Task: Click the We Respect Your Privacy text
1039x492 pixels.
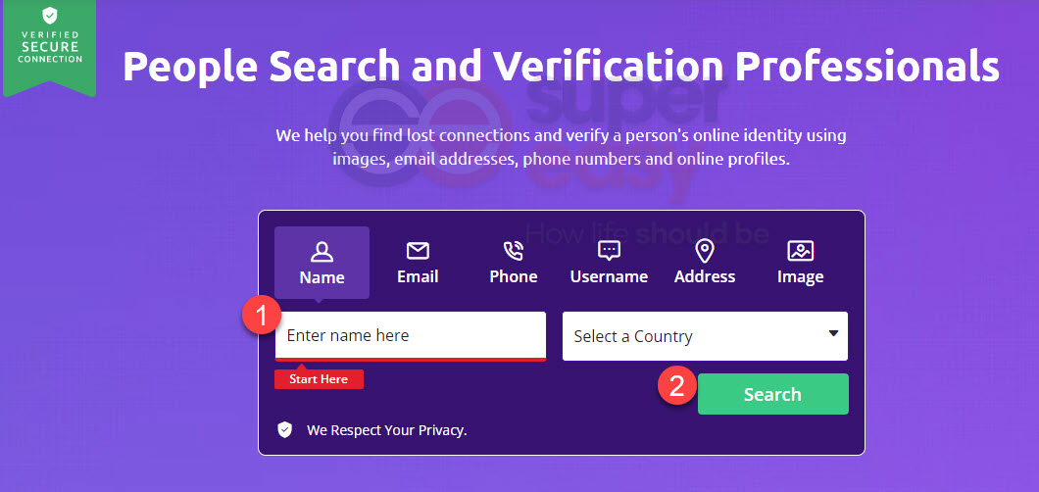Action: [387, 430]
